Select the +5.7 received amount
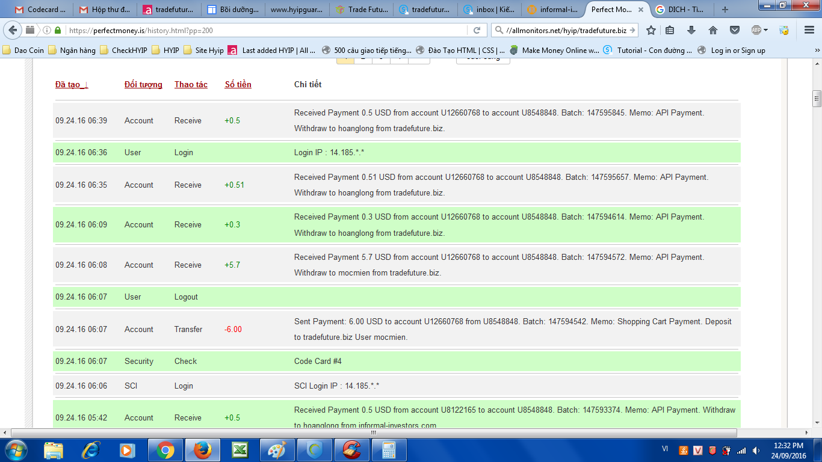This screenshot has height=462, width=822. pos(232,265)
